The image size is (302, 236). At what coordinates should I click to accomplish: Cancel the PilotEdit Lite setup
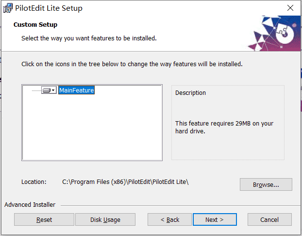tap(269, 219)
